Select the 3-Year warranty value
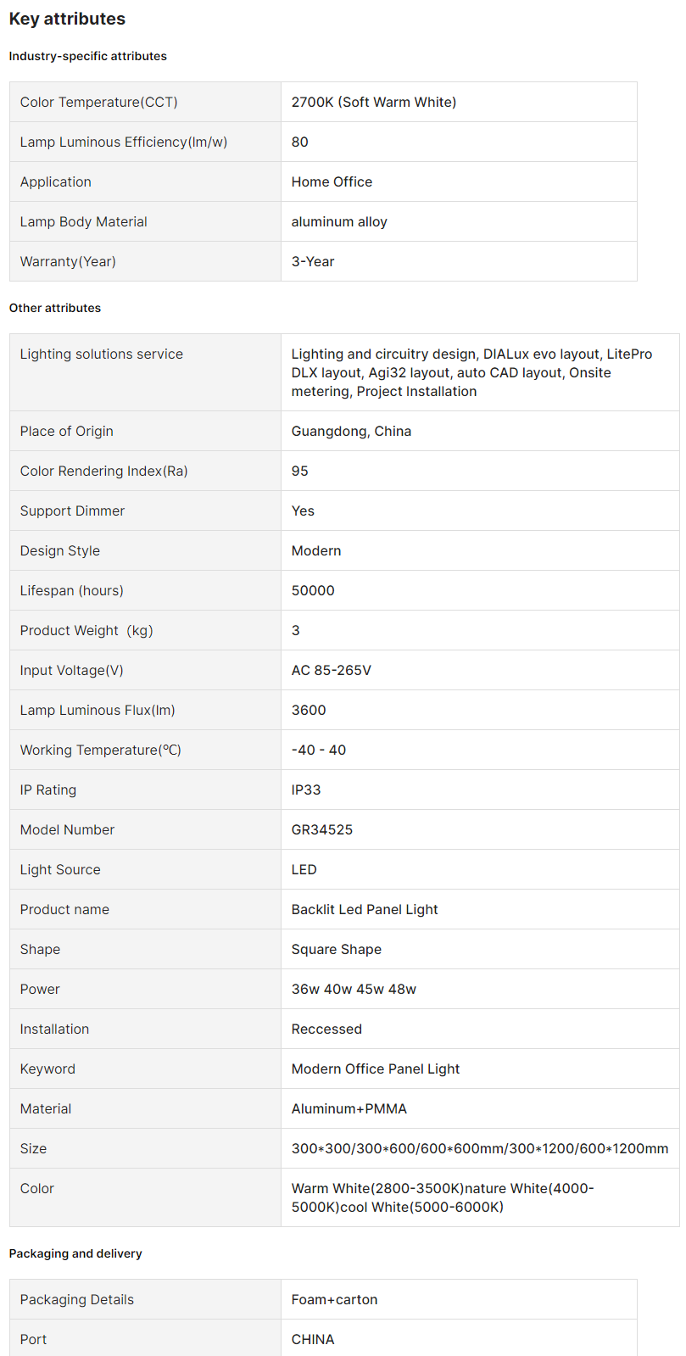Screen dimensions: 686x1356 (x=313, y=261)
